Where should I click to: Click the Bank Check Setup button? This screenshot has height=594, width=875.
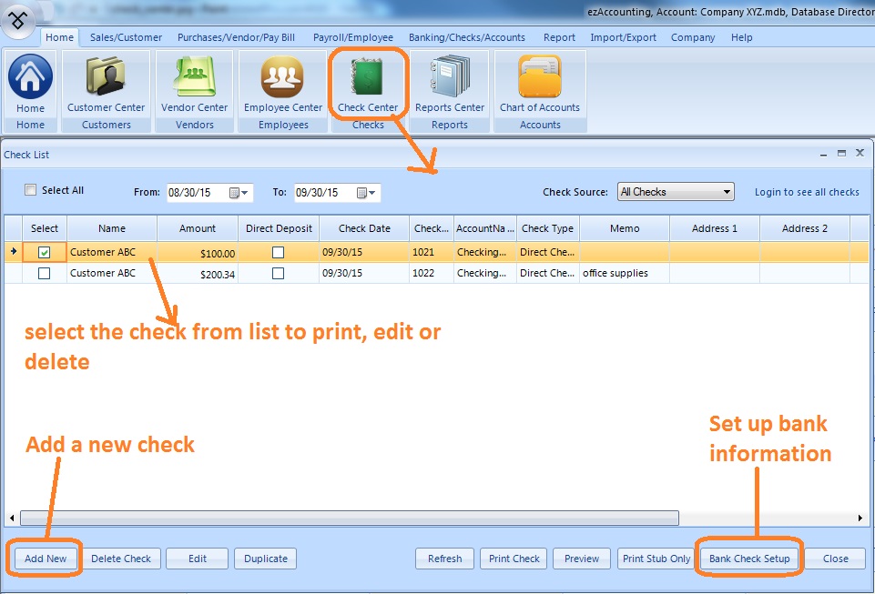pyautogui.click(x=748, y=559)
